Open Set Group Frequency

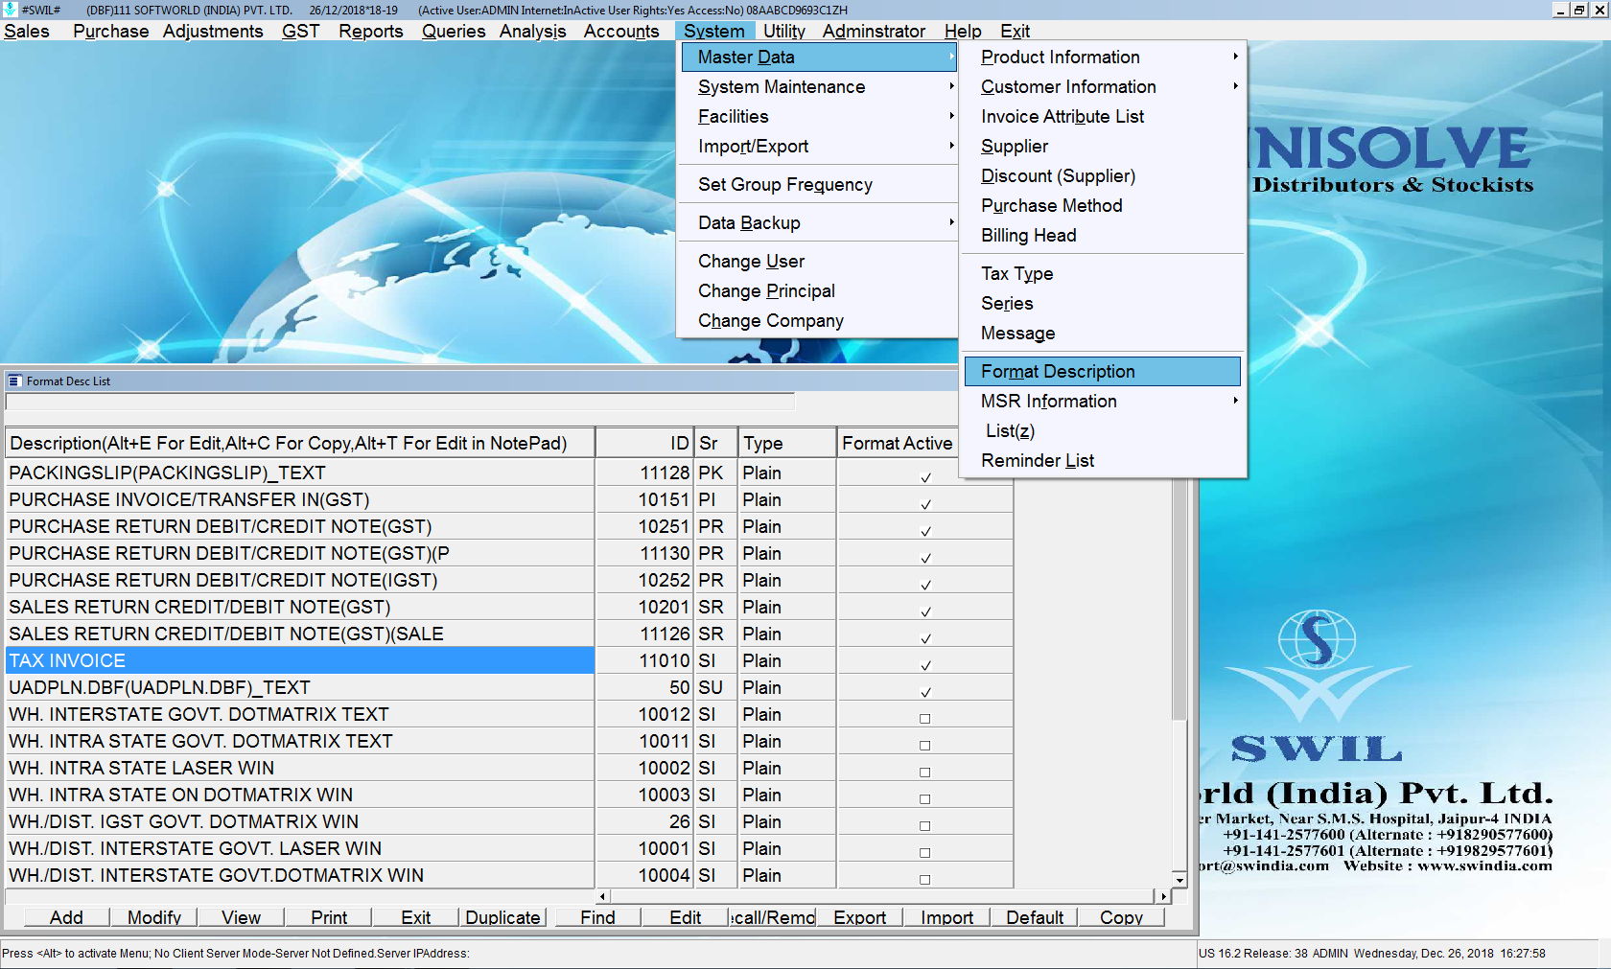(819, 185)
